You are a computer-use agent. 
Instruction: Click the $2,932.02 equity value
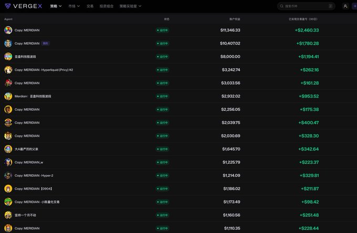pyautogui.click(x=230, y=96)
